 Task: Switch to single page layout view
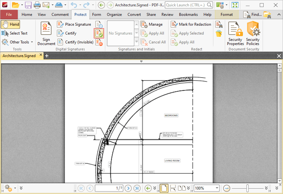[164, 188]
